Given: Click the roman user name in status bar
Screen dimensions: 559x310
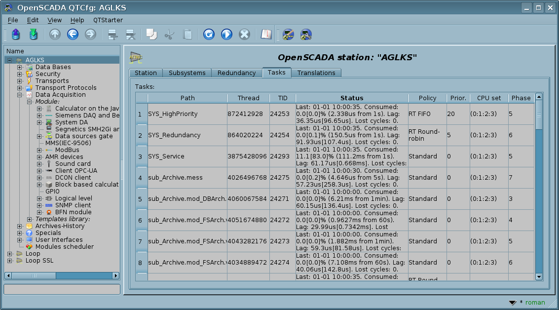Looking at the screenshot, I should 535,303.
